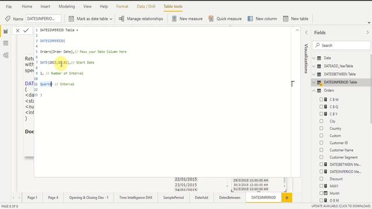Add a new page with plus button
The height and width of the screenshot is (209, 372).
pyautogui.click(x=287, y=197)
